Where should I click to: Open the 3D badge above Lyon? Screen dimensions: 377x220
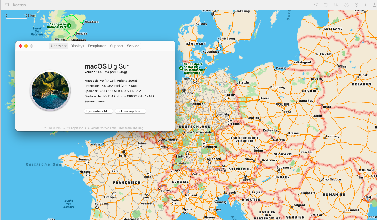148,194
